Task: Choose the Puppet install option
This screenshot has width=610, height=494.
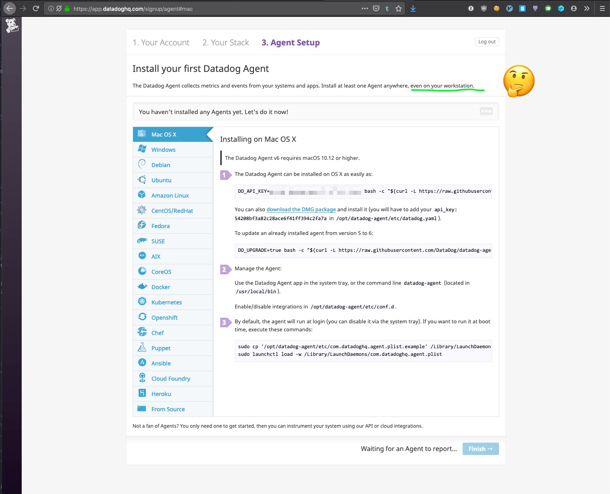Action: click(x=173, y=348)
